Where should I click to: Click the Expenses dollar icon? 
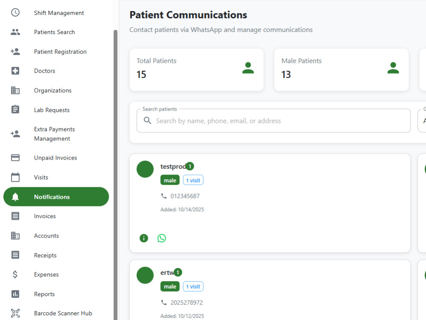pyautogui.click(x=15, y=274)
